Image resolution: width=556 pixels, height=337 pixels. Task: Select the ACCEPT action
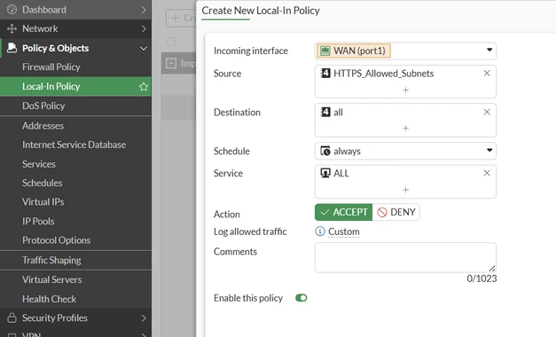coord(343,212)
